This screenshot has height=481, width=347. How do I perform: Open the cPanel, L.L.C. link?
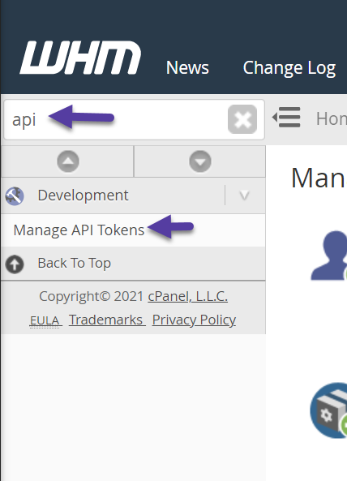pyautogui.click(x=187, y=296)
